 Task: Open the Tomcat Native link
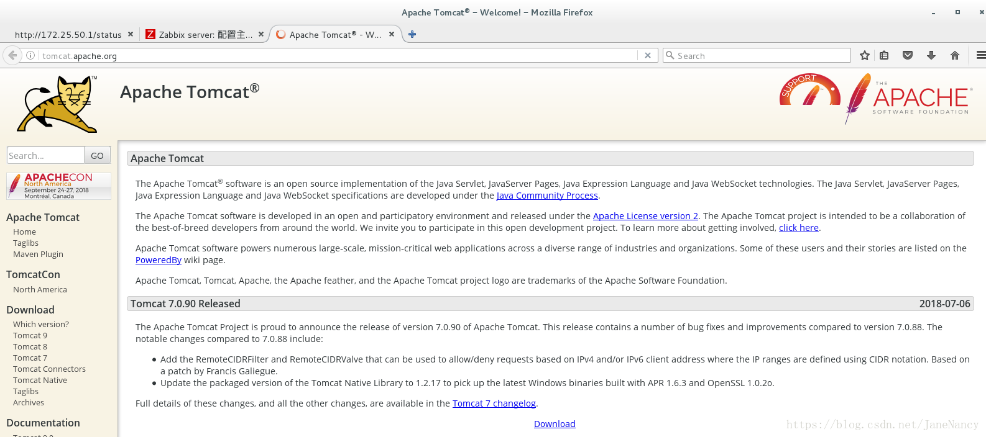tap(40, 380)
